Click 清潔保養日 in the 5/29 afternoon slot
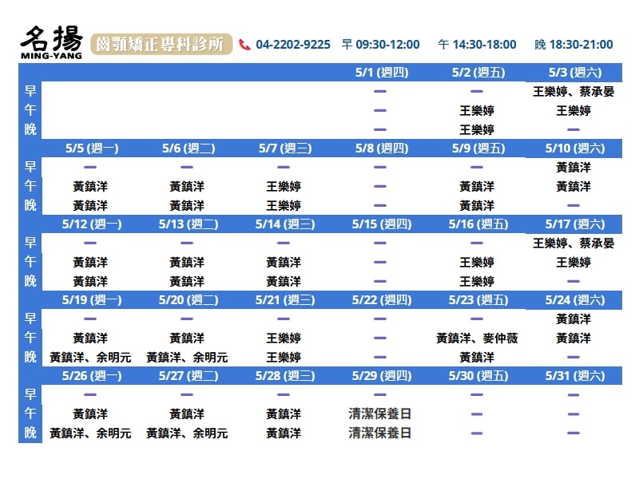This screenshot has height=479, width=639. click(x=380, y=414)
